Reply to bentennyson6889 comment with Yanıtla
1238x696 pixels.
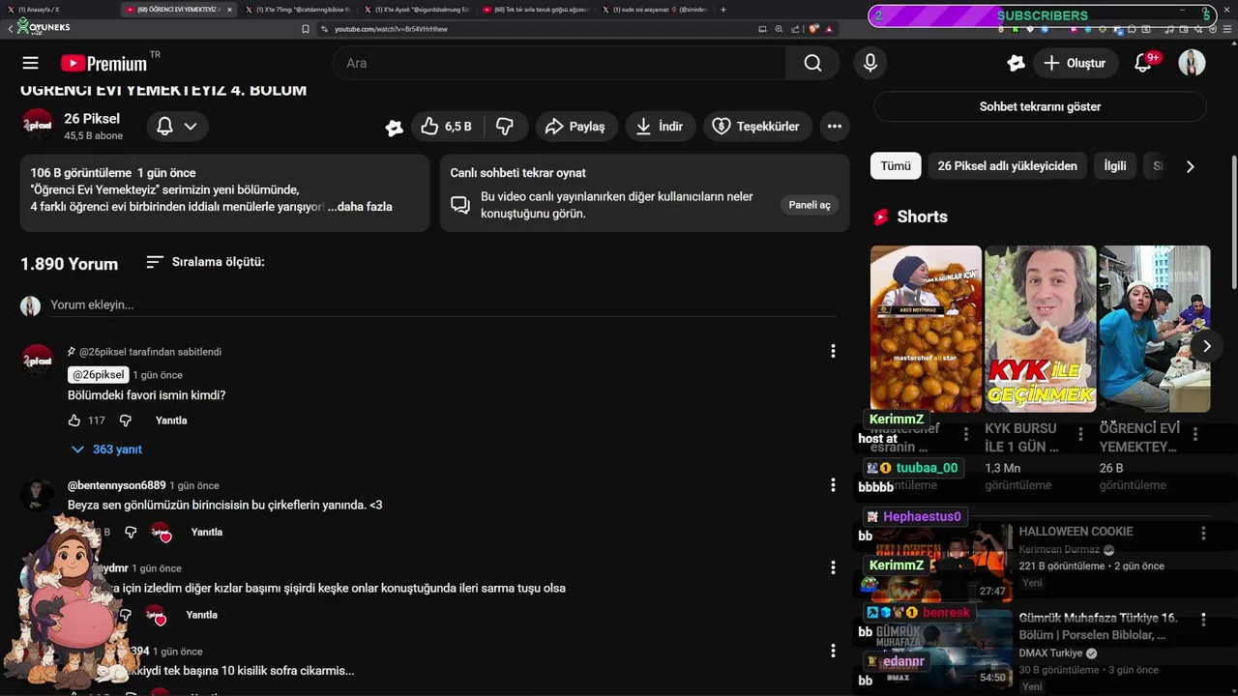(207, 533)
